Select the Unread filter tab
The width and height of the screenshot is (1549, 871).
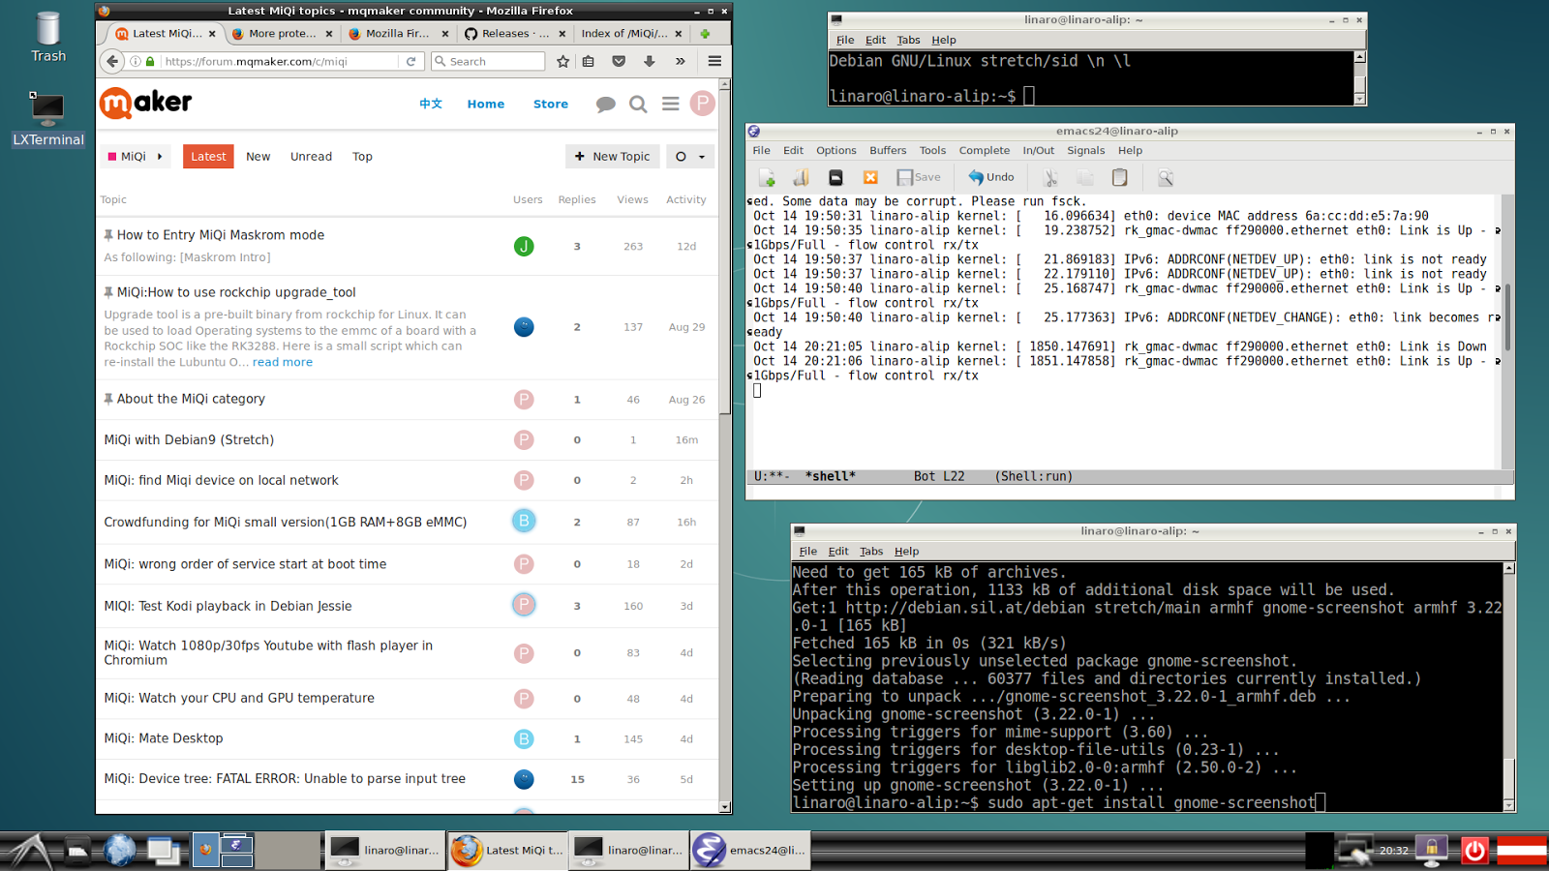click(311, 156)
